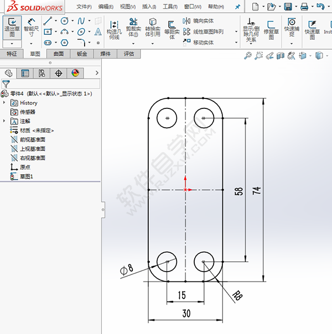Open the View Orientation icon

tap(303, 56)
